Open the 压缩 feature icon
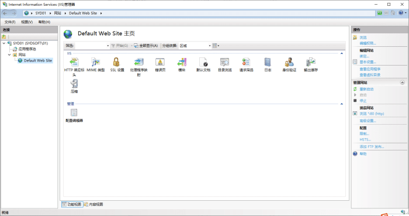Viewport: 409px width, 216px height. tap(74, 87)
